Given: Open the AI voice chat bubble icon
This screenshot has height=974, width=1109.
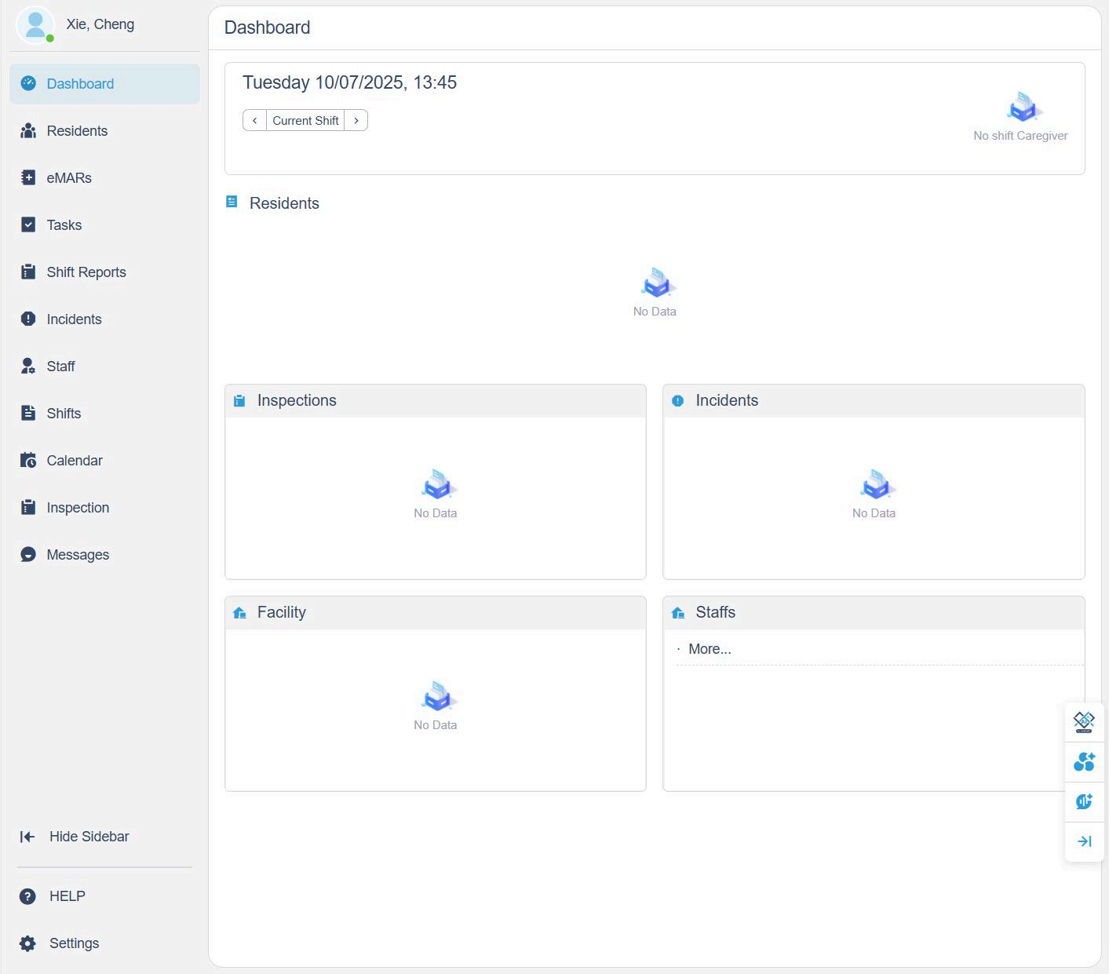Looking at the screenshot, I should click(1084, 801).
